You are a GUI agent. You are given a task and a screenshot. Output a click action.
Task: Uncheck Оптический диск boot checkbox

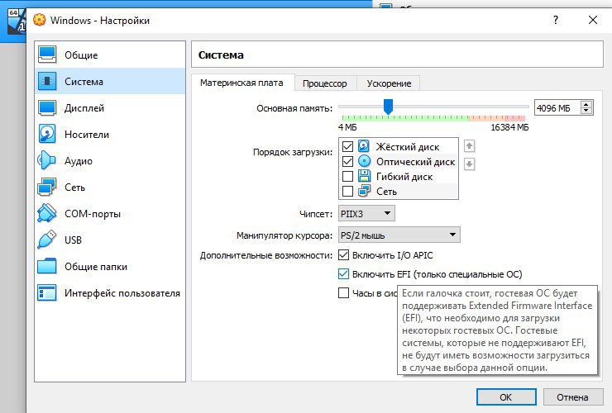point(347,161)
